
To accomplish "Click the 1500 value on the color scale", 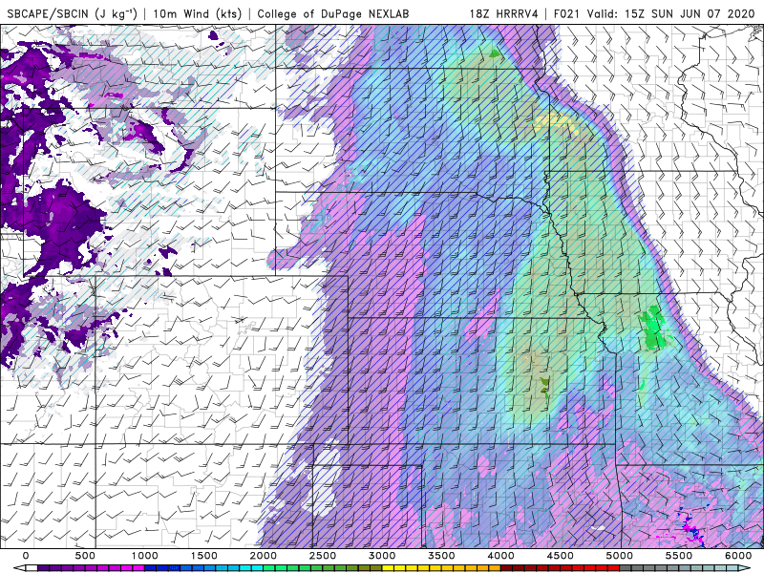I will click(204, 556).
